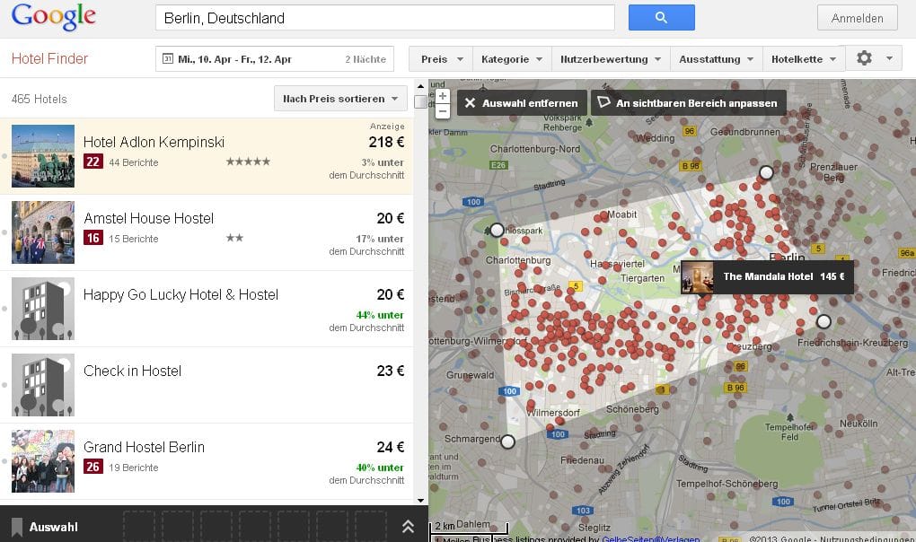The height and width of the screenshot is (542, 916).
Task: Click The Mandala Hotel thumbnail on map
Action: tap(698, 277)
